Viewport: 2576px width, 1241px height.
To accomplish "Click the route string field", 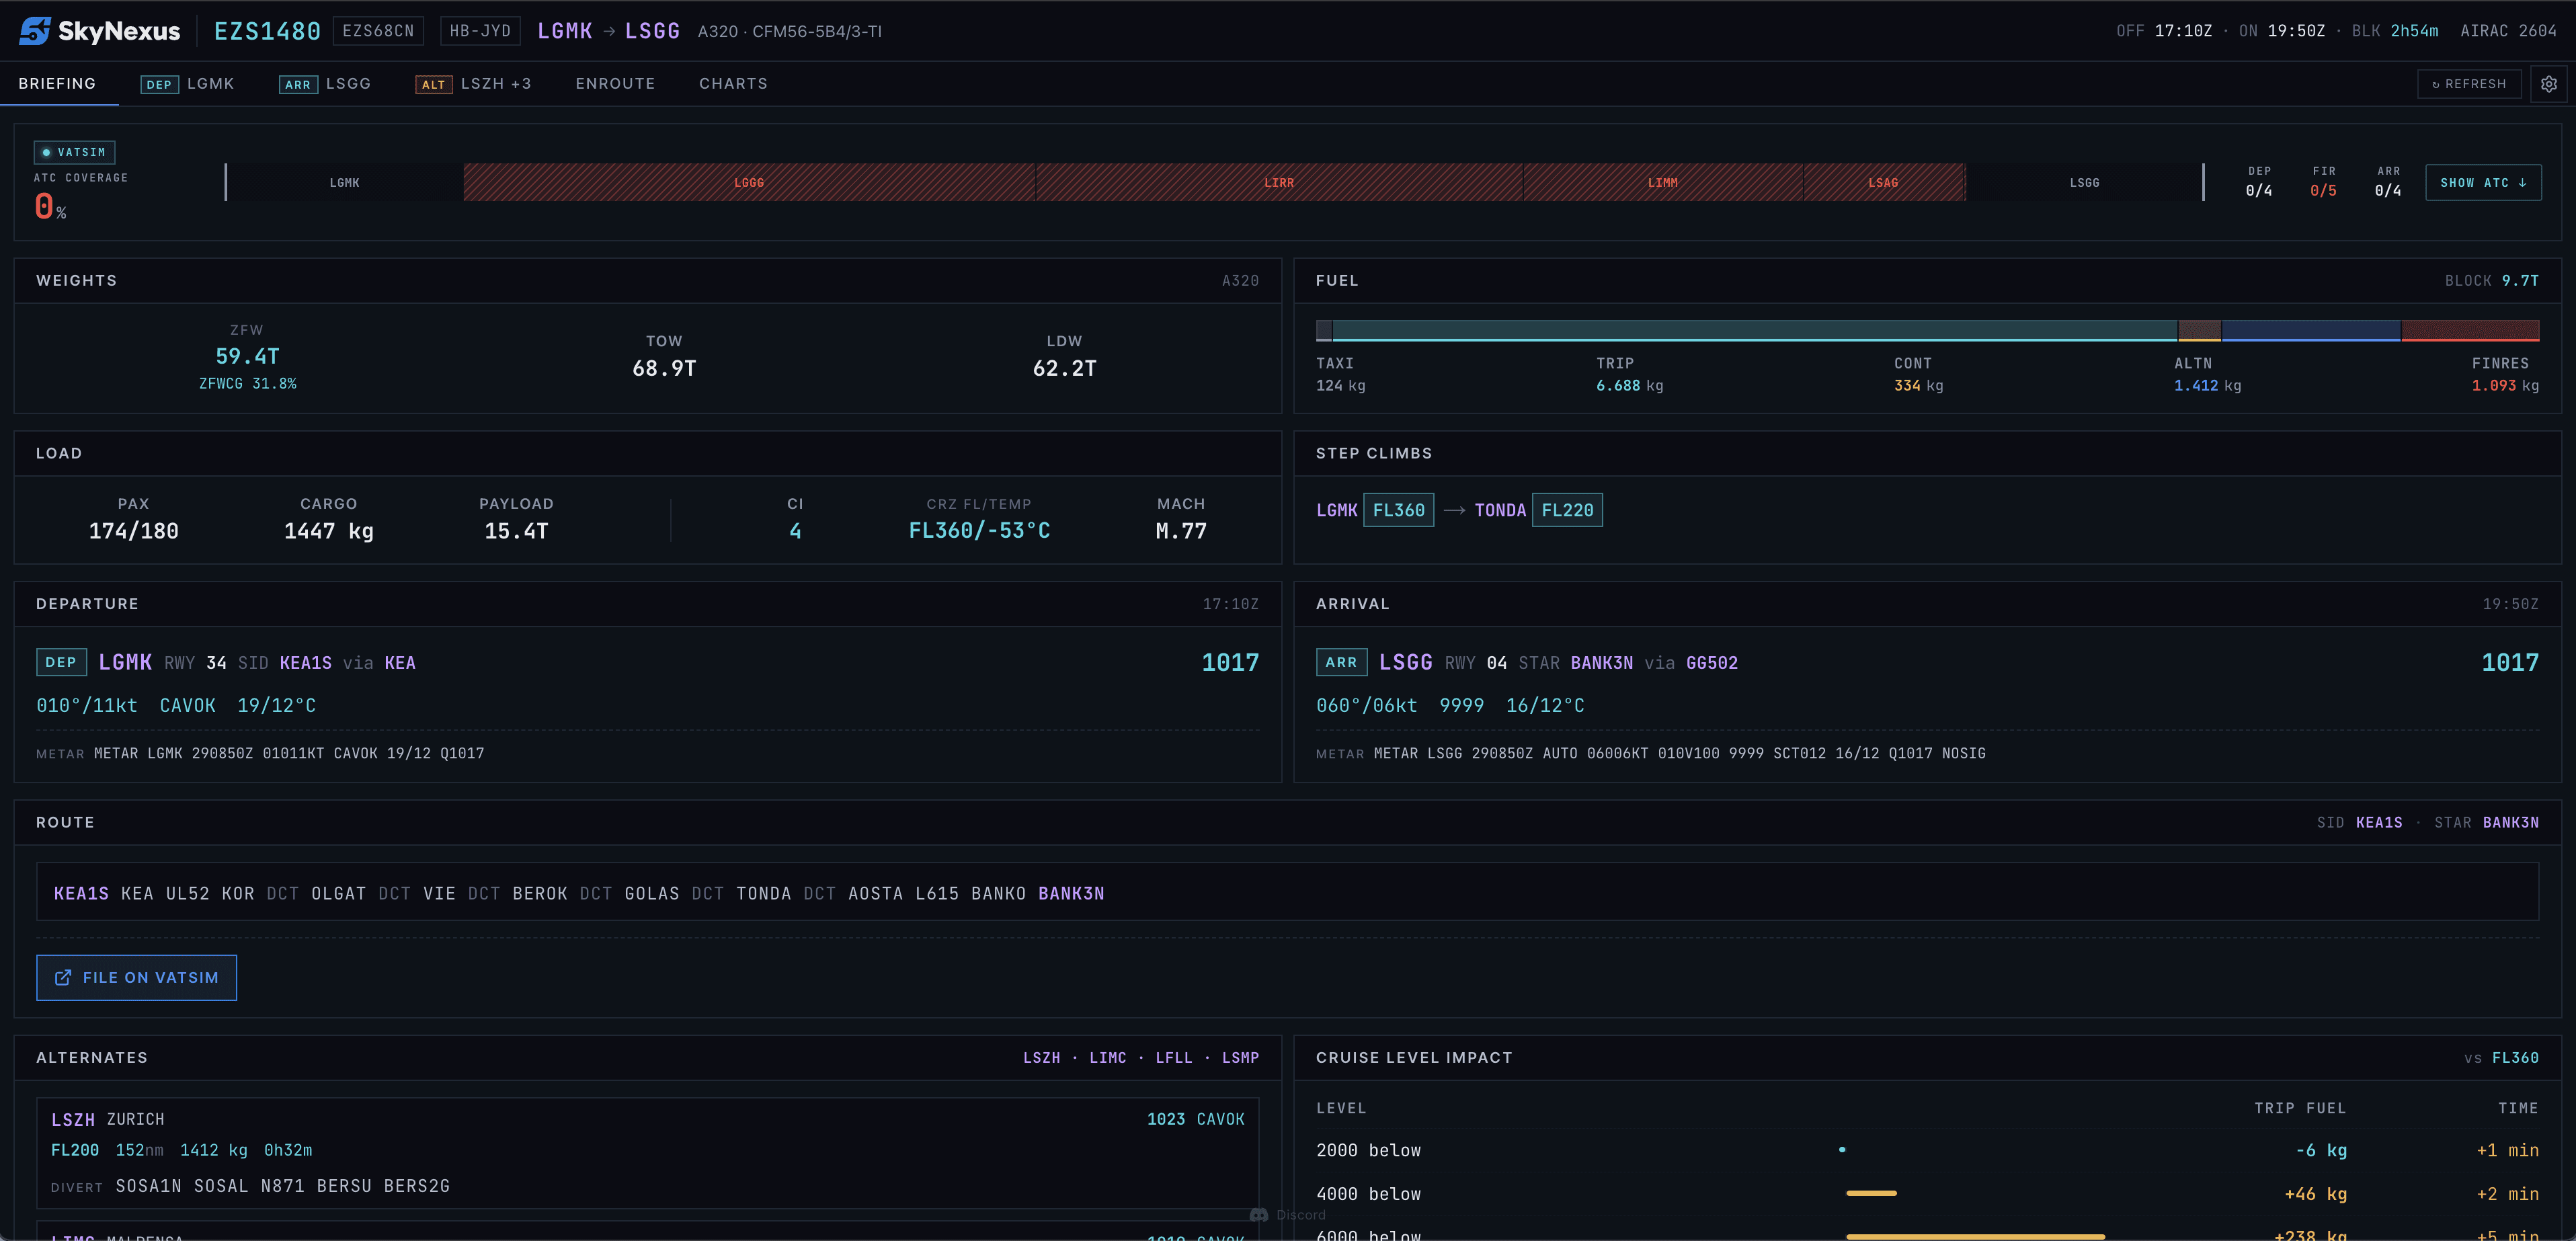I will pos(1288,893).
